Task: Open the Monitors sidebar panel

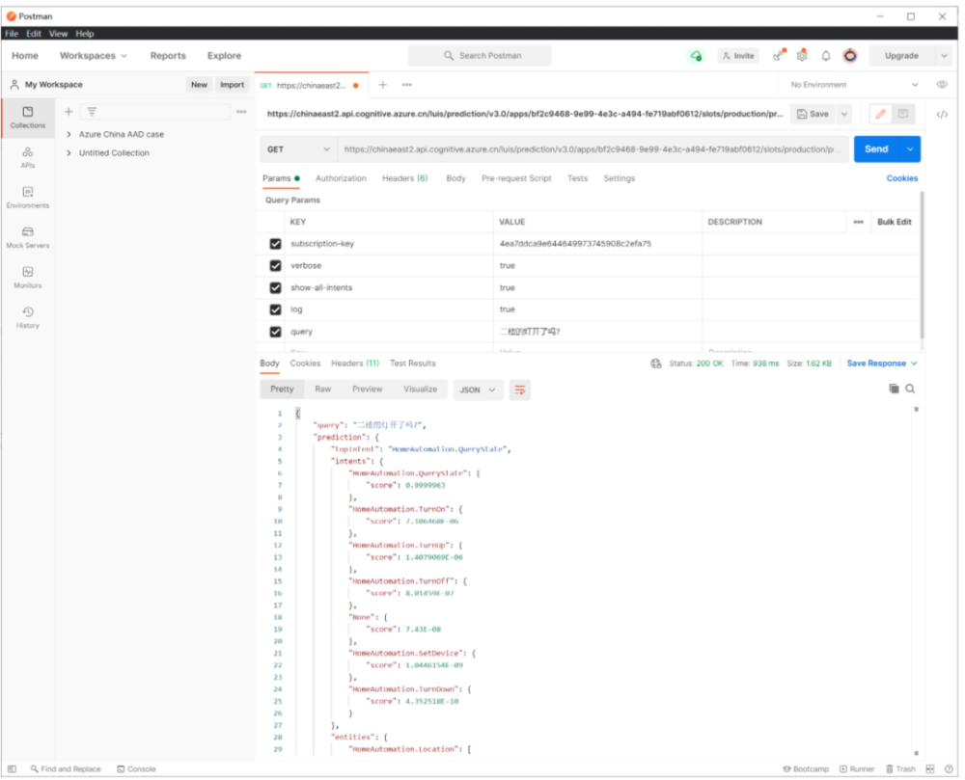Action: click(x=28, y=278)
